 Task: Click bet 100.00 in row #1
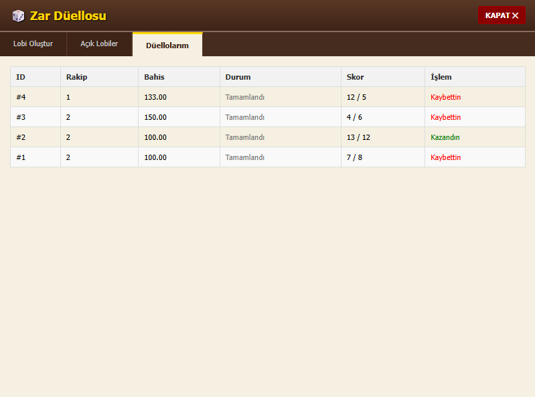tap(155, 157)
